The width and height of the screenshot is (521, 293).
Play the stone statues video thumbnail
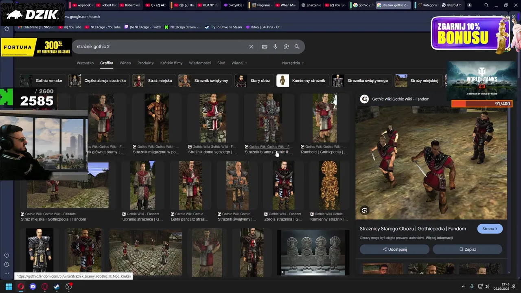313,252
